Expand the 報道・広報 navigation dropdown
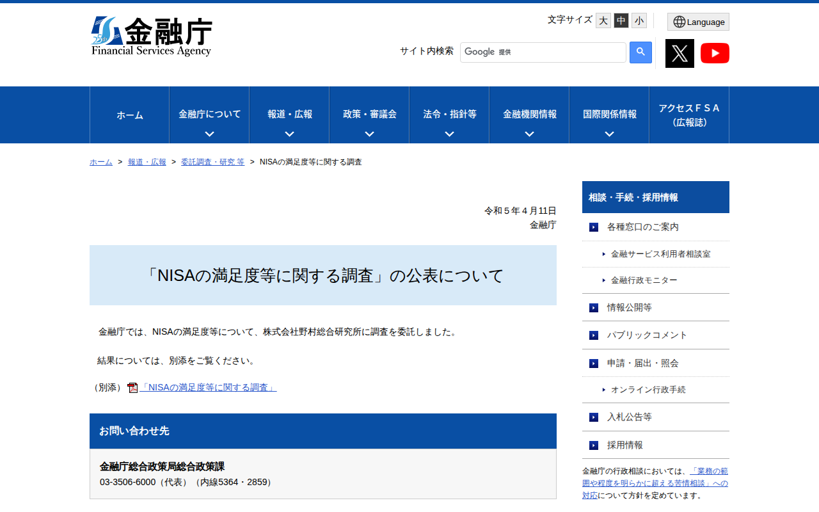The image size is (819, 512). click(289, 115)
